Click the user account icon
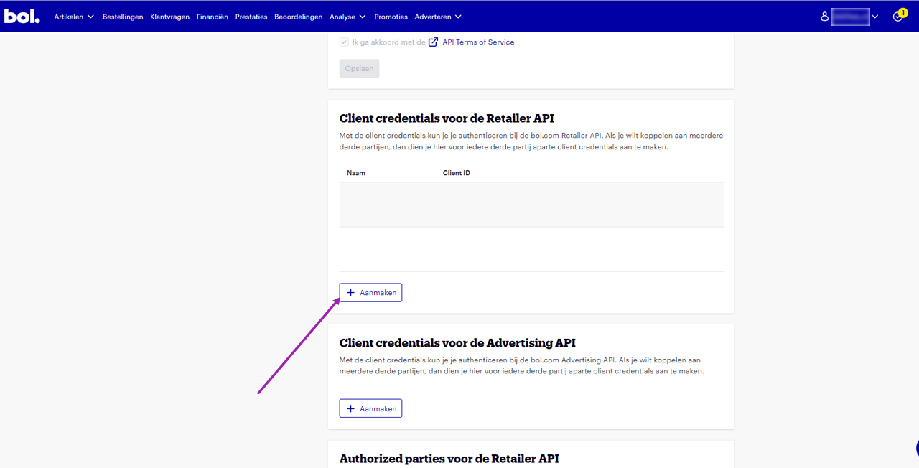 coord(824,17)
